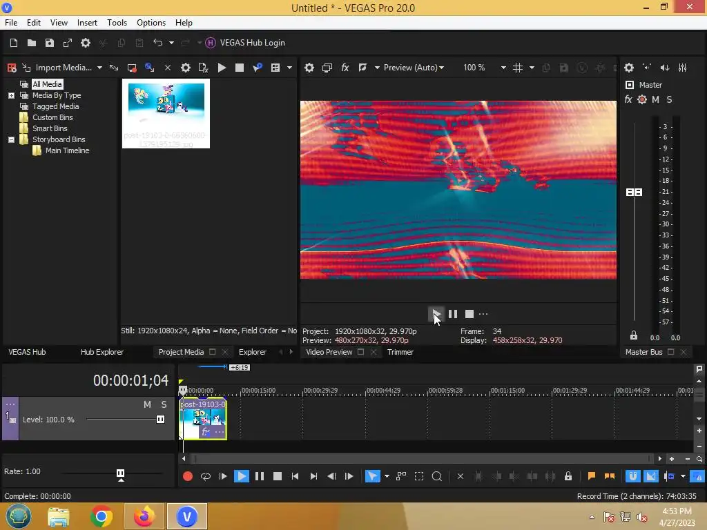This screenshot has width=707, height=530.
Task: Switch to Hub Explorer tab
Action: tap(102, 352)
